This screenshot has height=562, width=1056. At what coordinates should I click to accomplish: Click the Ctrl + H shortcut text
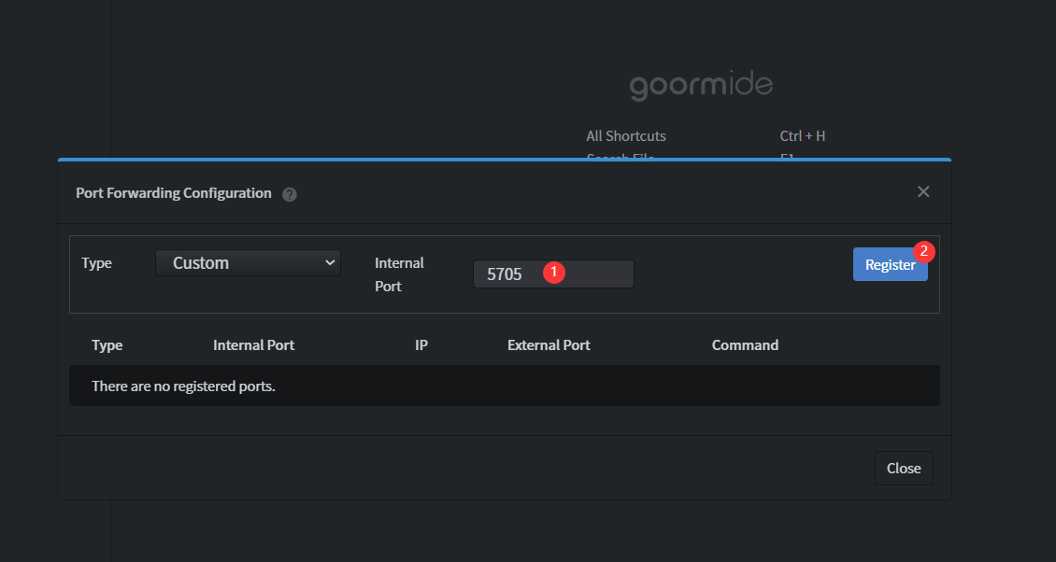click(x=803, y=136)
